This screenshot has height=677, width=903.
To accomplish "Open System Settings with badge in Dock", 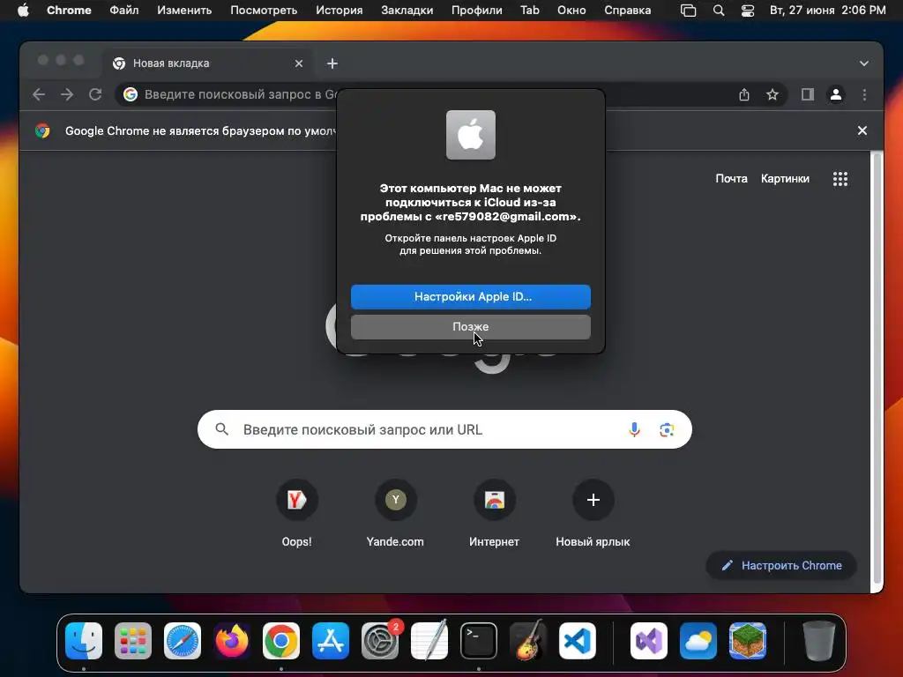I will point(380,641).
